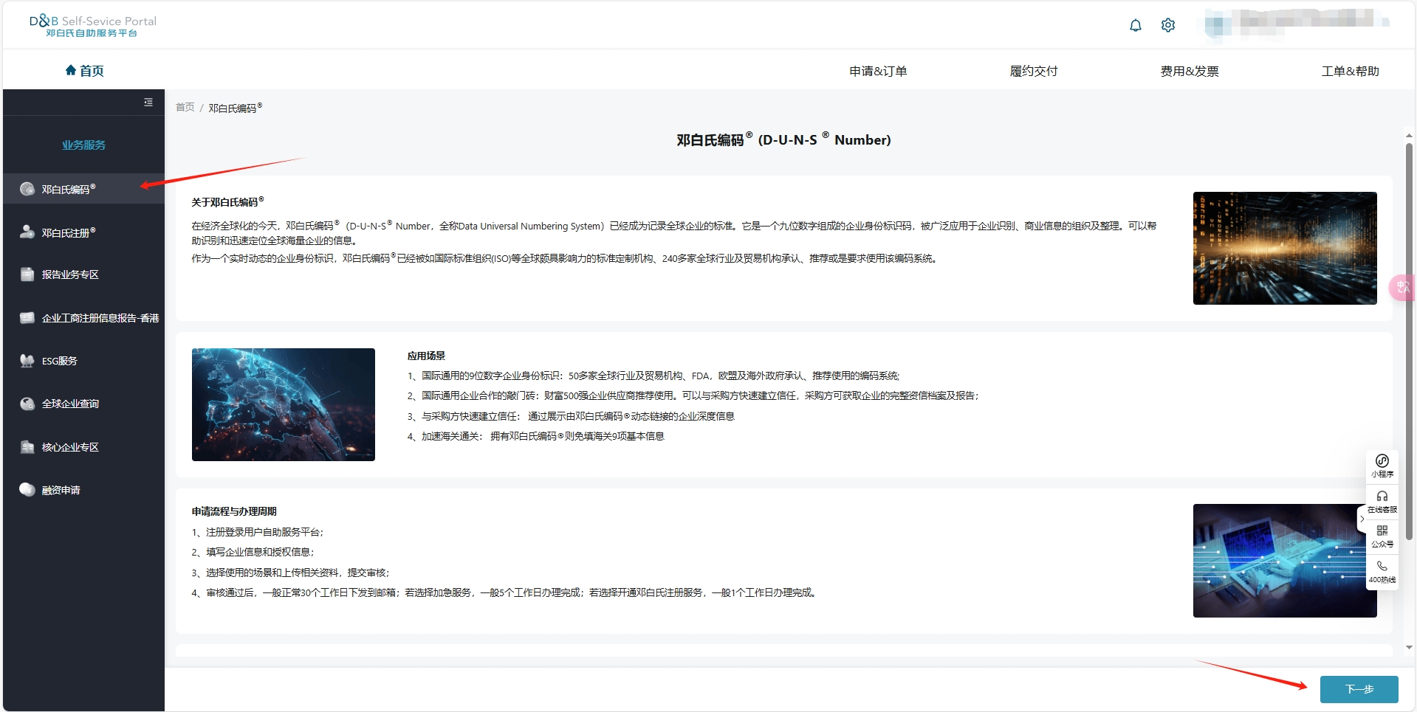
Task: Click the 关于邓白氏编码 heading
Action: [227, 201]
